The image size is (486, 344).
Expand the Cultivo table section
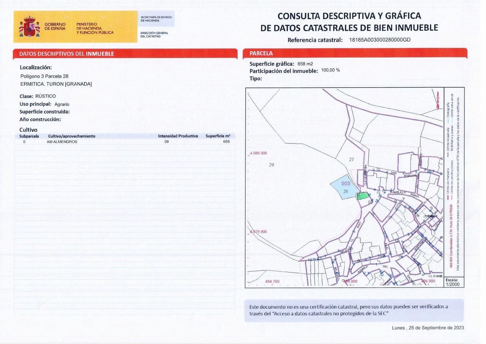tap(29, 130)
